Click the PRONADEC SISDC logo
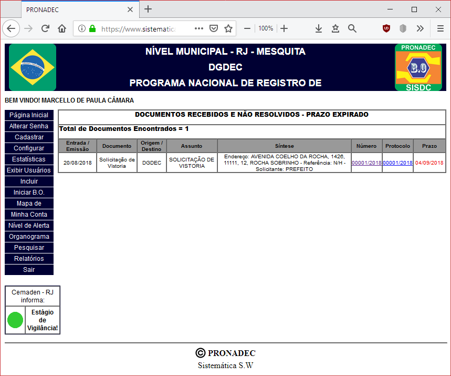This screenshot has width=451, height=376. click(x=418, y=67)
